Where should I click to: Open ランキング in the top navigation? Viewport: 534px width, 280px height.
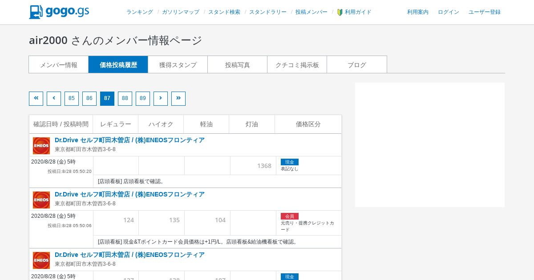click(140, 12)
